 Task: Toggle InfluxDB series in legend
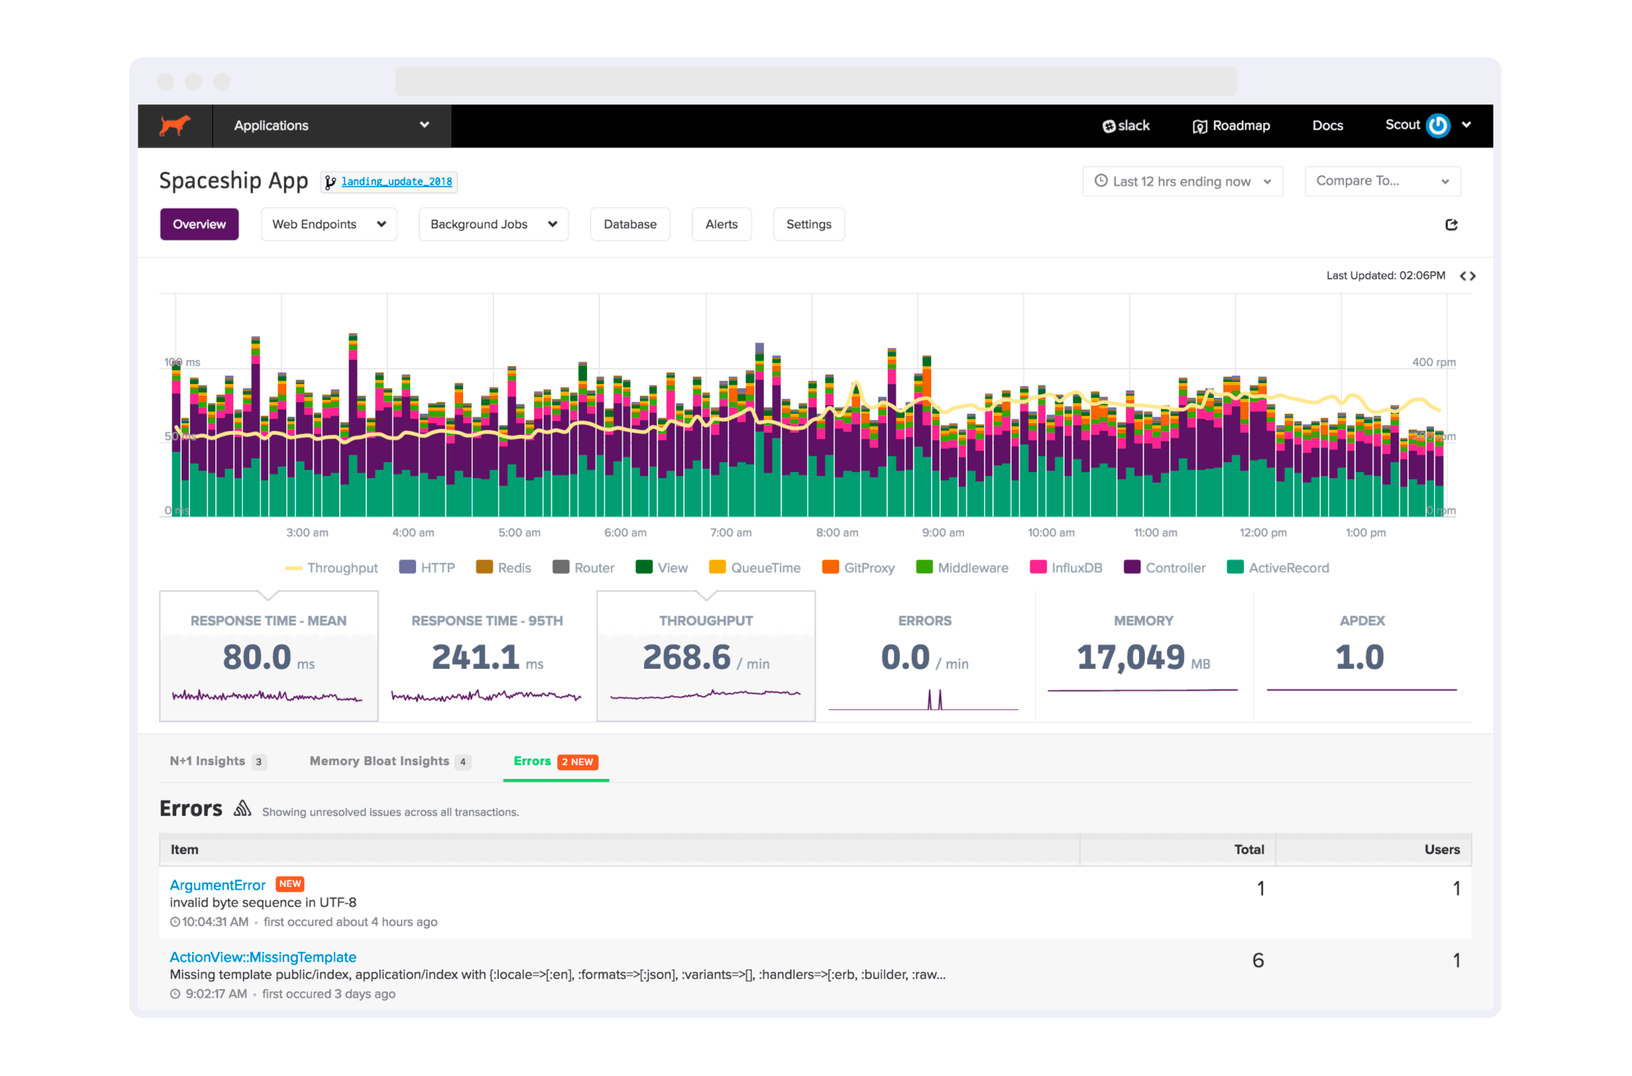coord(1066,568)
